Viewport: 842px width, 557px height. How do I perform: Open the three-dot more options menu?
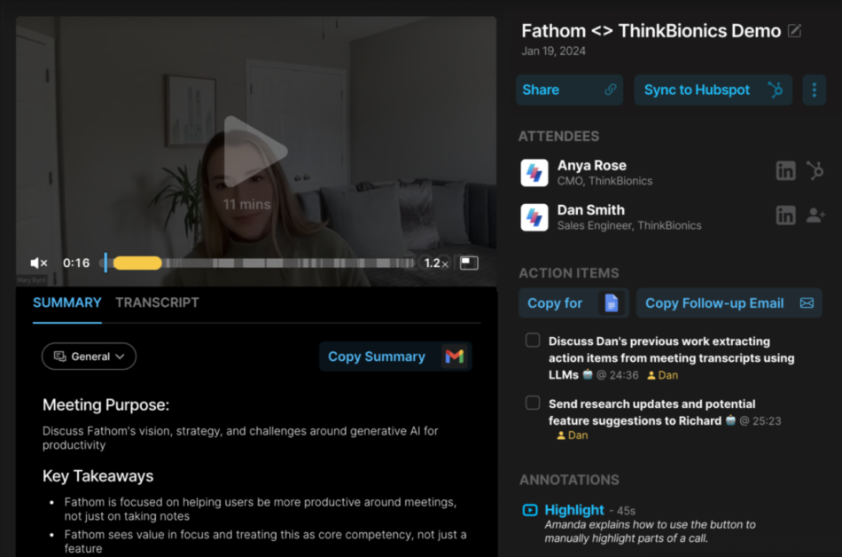[x=815, y=90]
